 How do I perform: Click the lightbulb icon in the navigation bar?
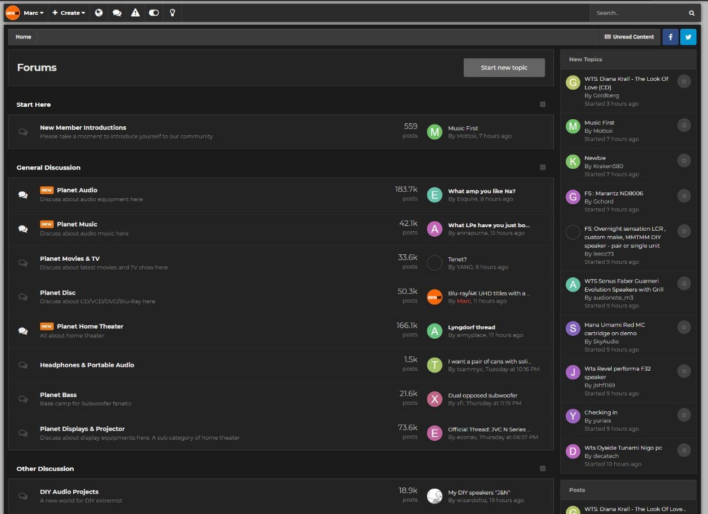pyautogui.click(x=172, y=12)
